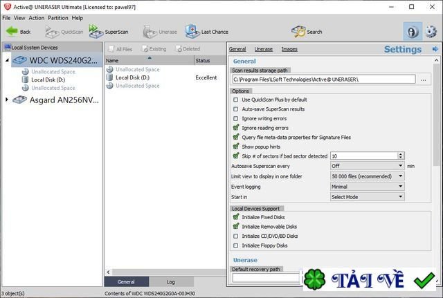Open Start in Select Mode dropdown
Image resolution: width=443 pixels, height=298 pixels.
coord(368,196)
